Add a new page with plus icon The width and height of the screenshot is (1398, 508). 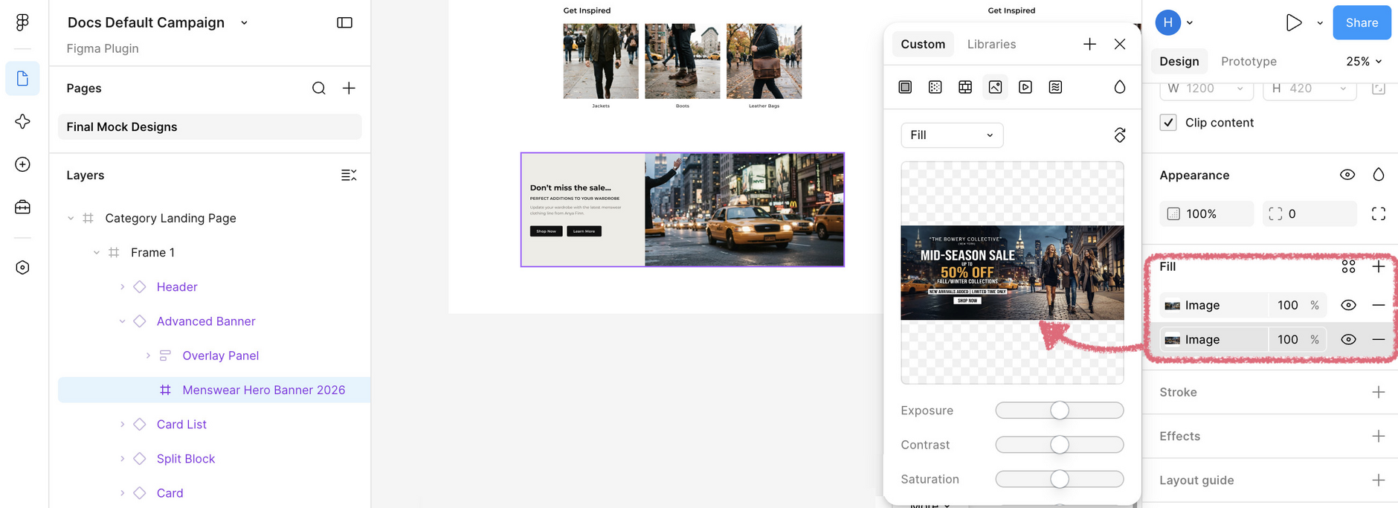tap(349, 88)
